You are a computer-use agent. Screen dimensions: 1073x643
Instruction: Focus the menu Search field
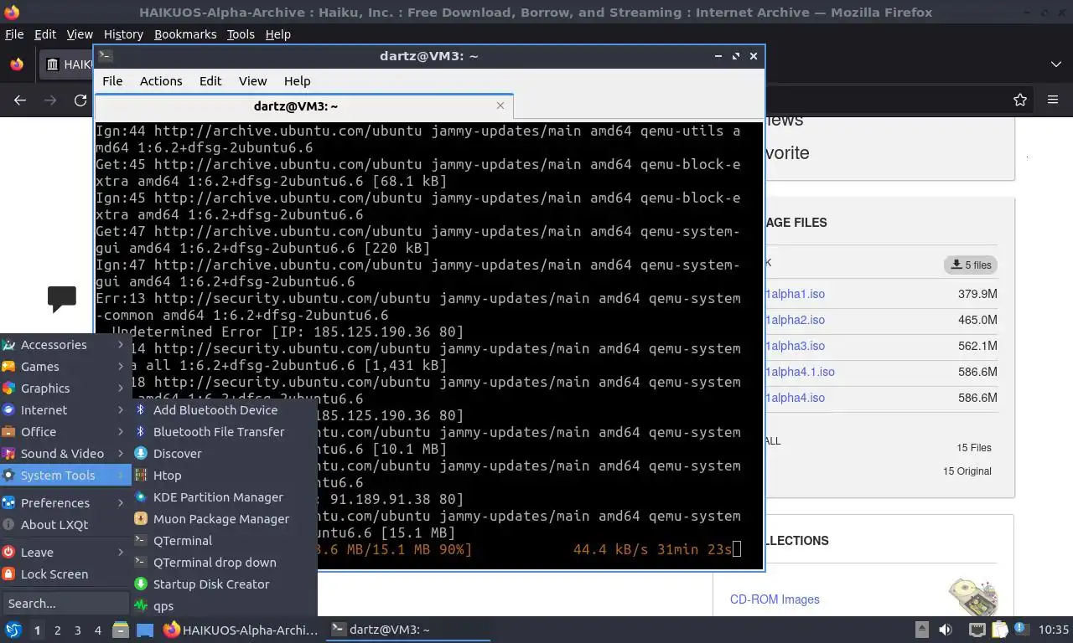click(65, 603)
